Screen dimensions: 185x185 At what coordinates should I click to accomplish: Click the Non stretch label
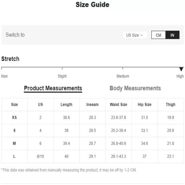coord(4,76)
